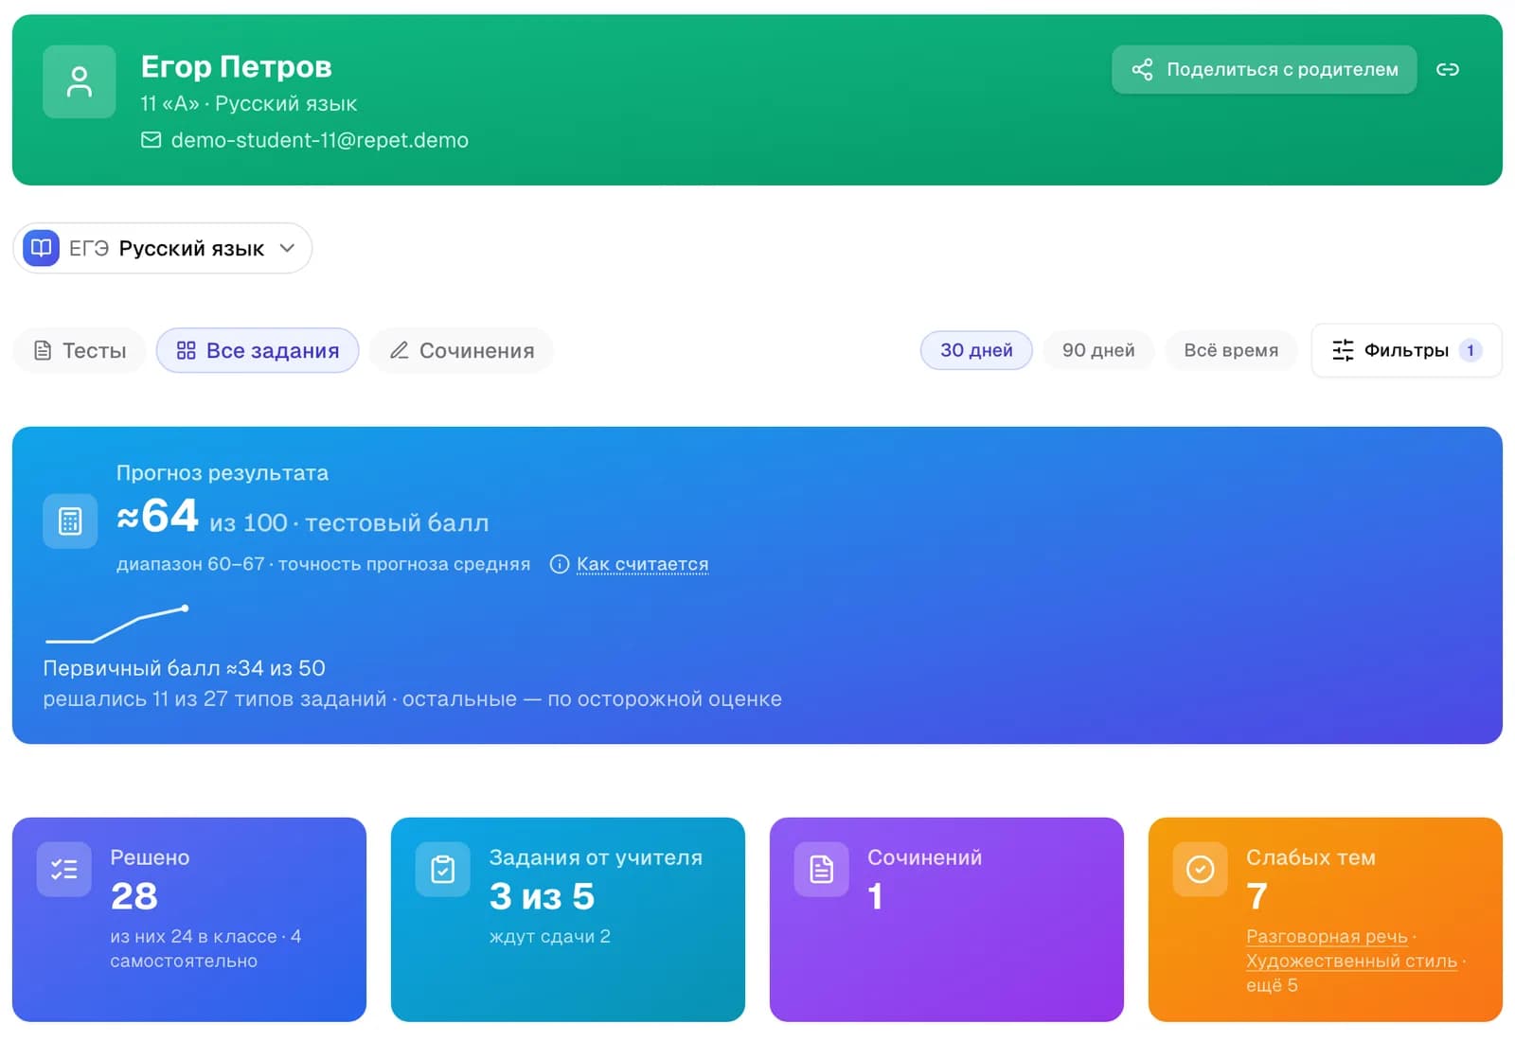Open the Фильтры panel

click(x=1406, y=350)
